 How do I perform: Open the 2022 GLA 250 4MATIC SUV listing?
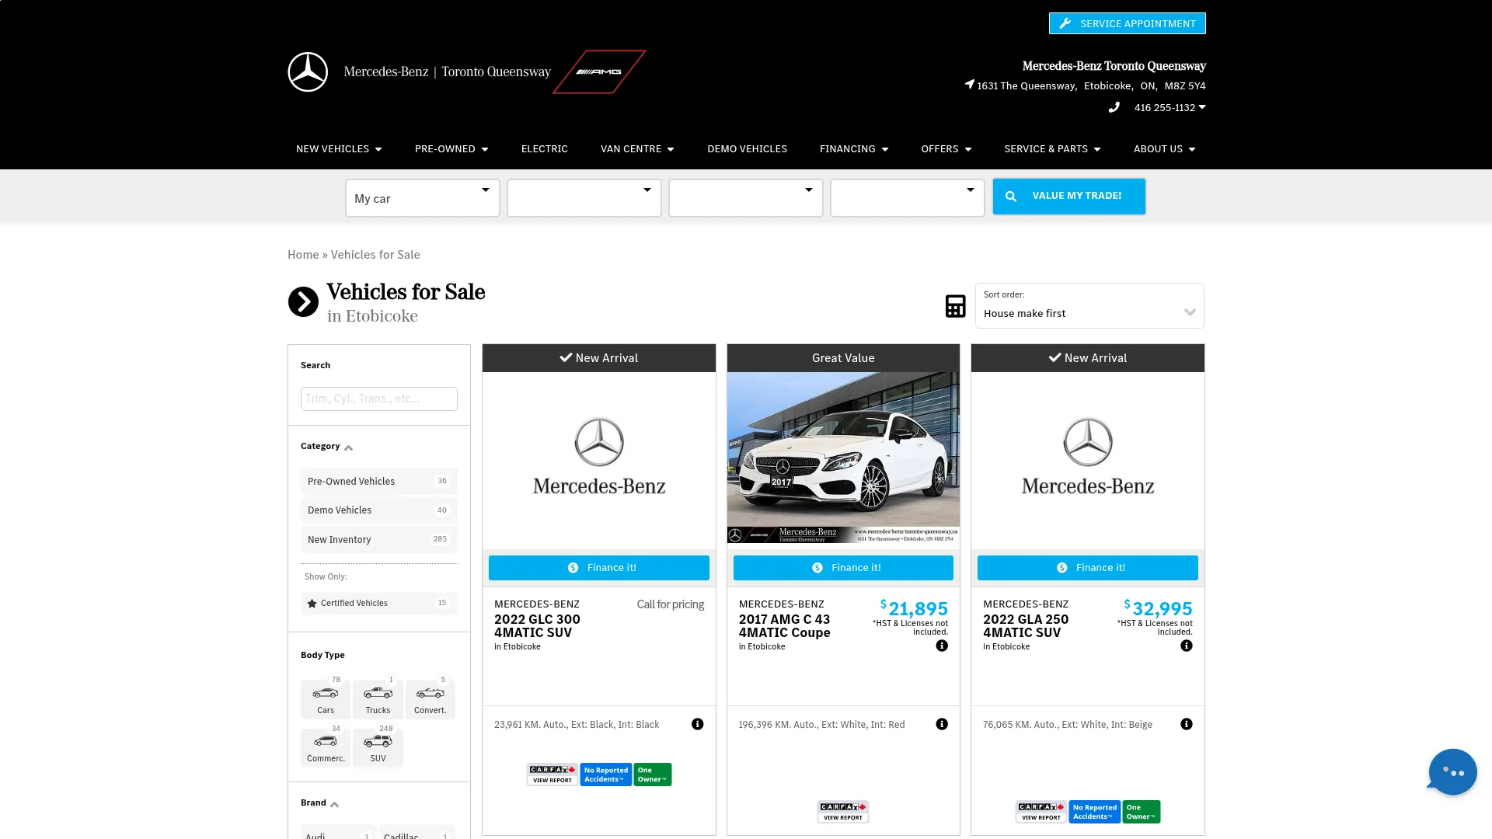1026,625
